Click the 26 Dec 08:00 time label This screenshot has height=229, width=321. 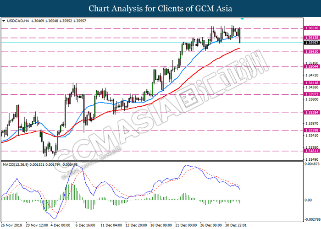point(211,225)
